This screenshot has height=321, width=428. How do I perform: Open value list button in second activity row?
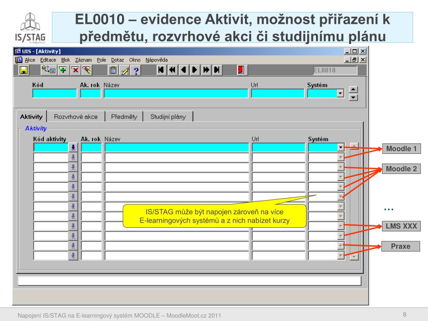point(73,157)
